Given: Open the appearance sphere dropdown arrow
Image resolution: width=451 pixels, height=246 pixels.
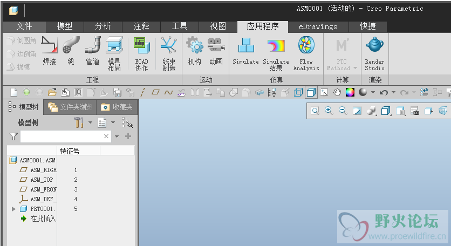Looking at the screenshot, I should [373, 92].
